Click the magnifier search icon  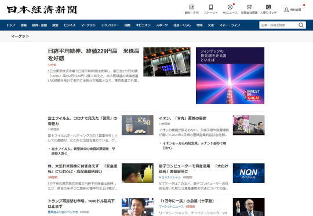(x=301, y=25)
